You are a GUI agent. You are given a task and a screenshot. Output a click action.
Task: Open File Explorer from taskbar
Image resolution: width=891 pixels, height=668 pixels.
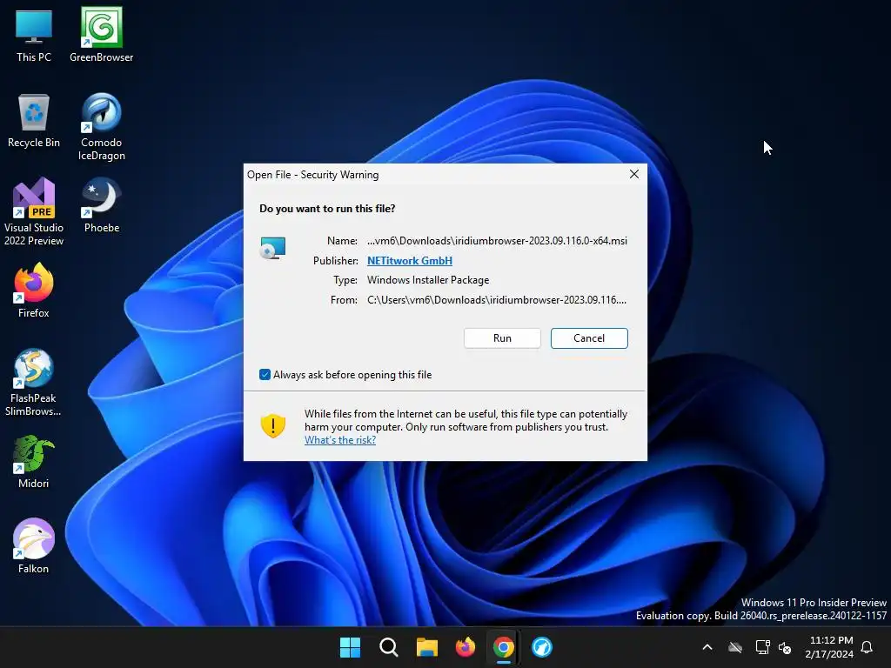[426, 647]
